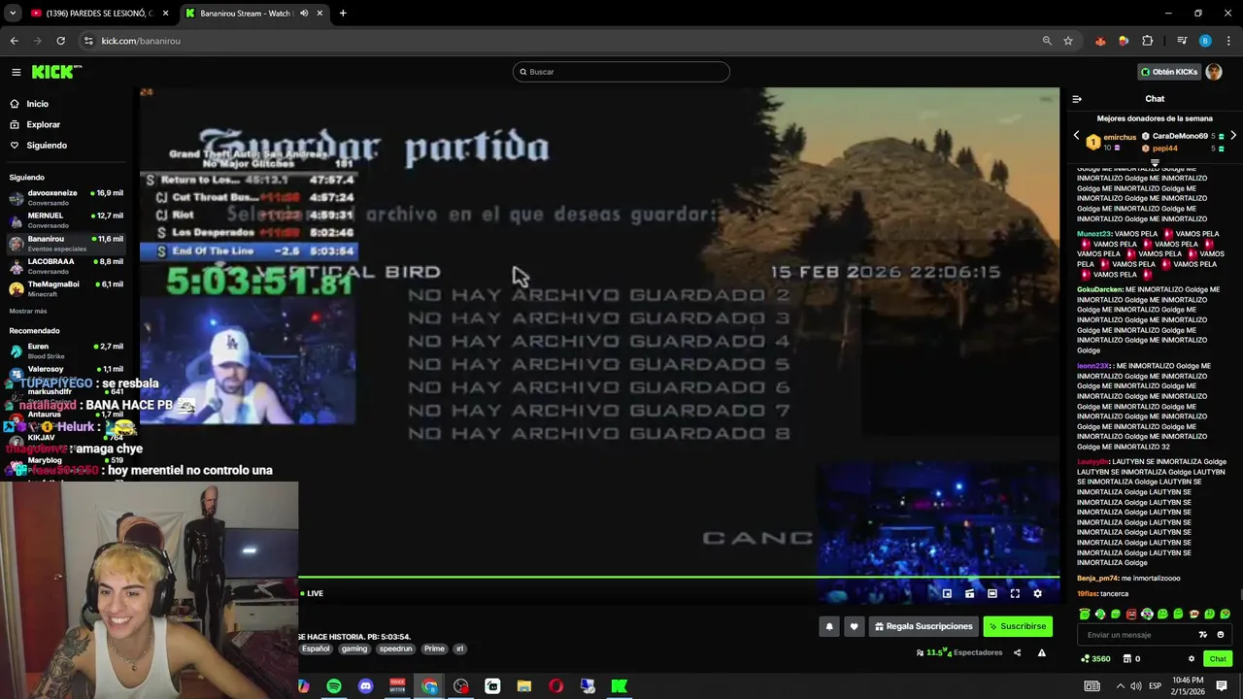This screenshot has height=699, width=1243.
Task: Open the Extensions puzzle icon
Action: [1147, 41]
